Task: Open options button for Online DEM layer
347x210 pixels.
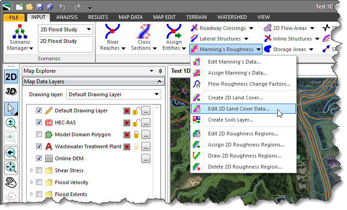Action: click(x=146, y=158)
